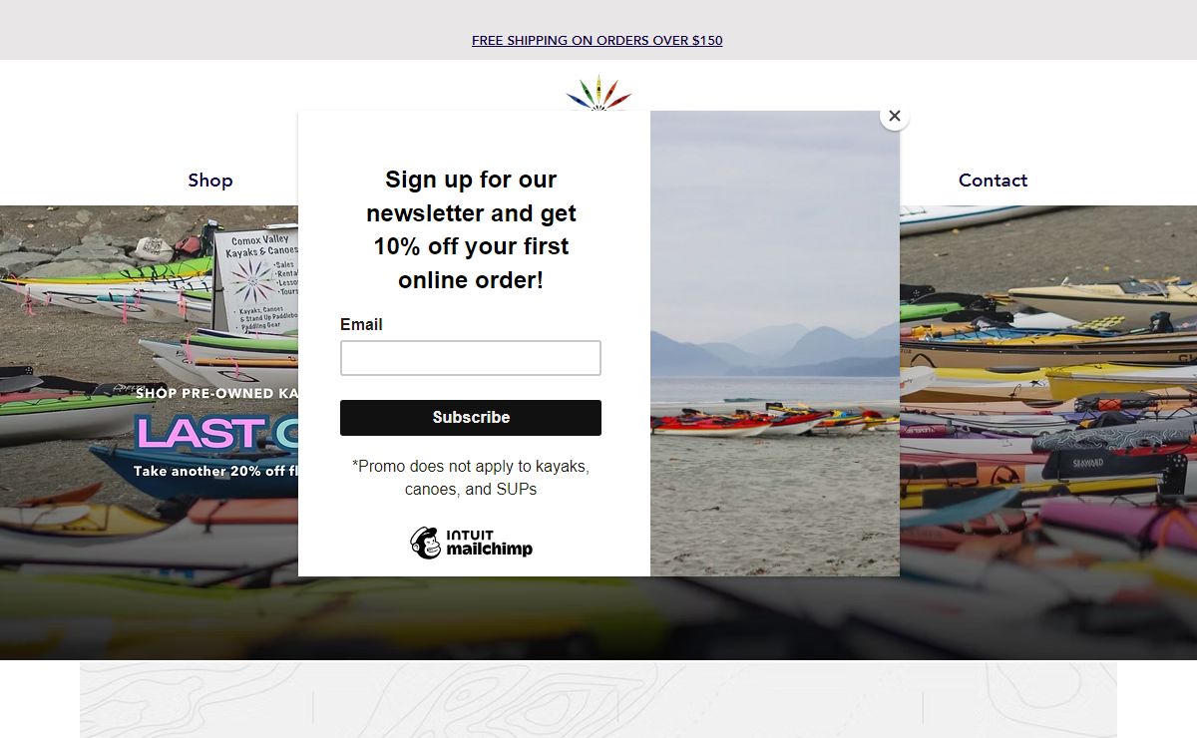Click the colorful kayak-fan site logo
The height and width of the screenshot is (738, 1197).
(x=598, y=93)
